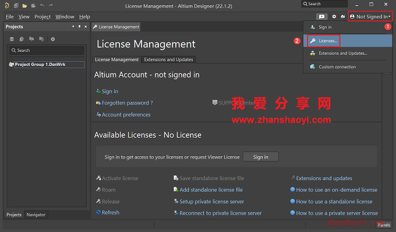Click the redo arrow in title bar
396x232 pixels.
(51, 5)
